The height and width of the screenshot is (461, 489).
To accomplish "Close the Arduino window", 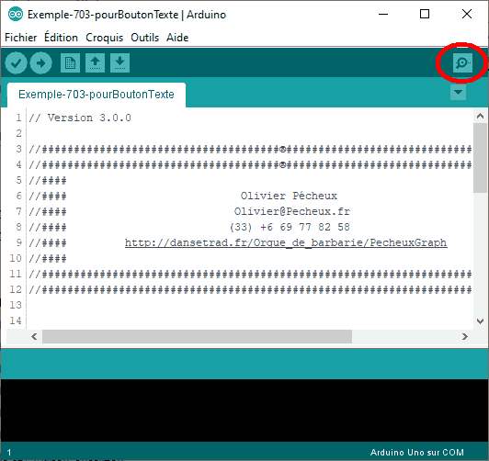I will [467, 15].
